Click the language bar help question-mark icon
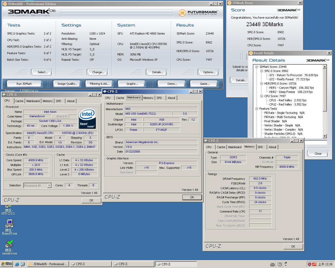Screen dimensions: 335x268 tap(280, 264)
